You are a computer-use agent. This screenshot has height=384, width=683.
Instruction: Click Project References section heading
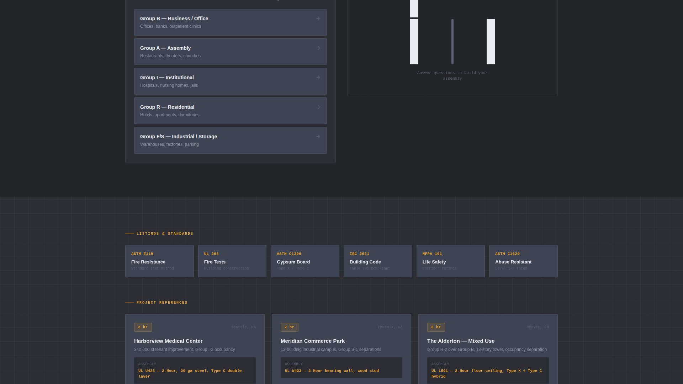click(x=162, y=303)
